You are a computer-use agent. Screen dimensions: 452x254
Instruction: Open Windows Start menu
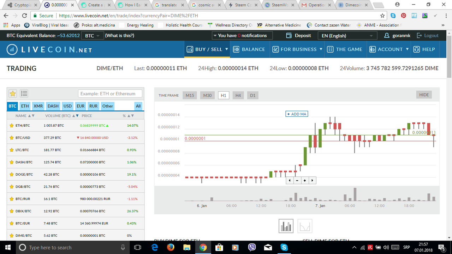click(x=8, y=247)
